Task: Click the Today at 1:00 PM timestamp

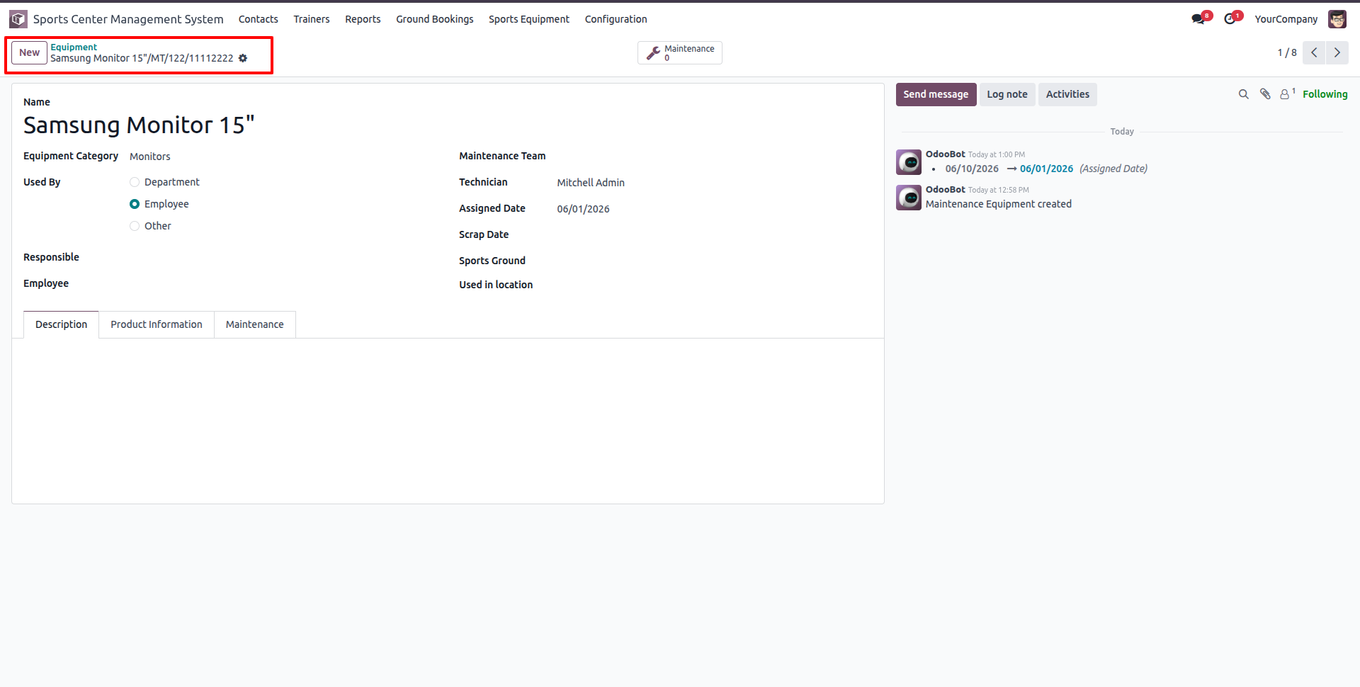Action: [997, 154]
